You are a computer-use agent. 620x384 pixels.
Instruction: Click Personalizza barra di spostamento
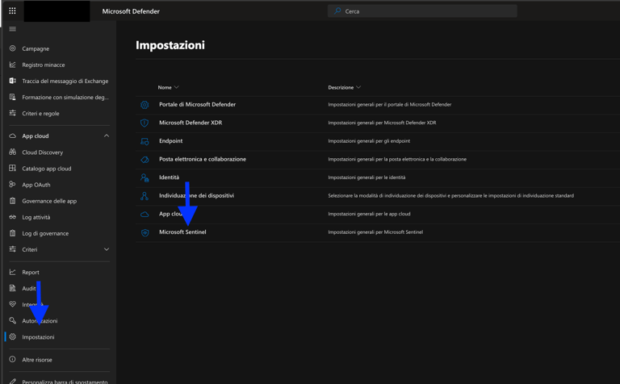click(65, 382)
